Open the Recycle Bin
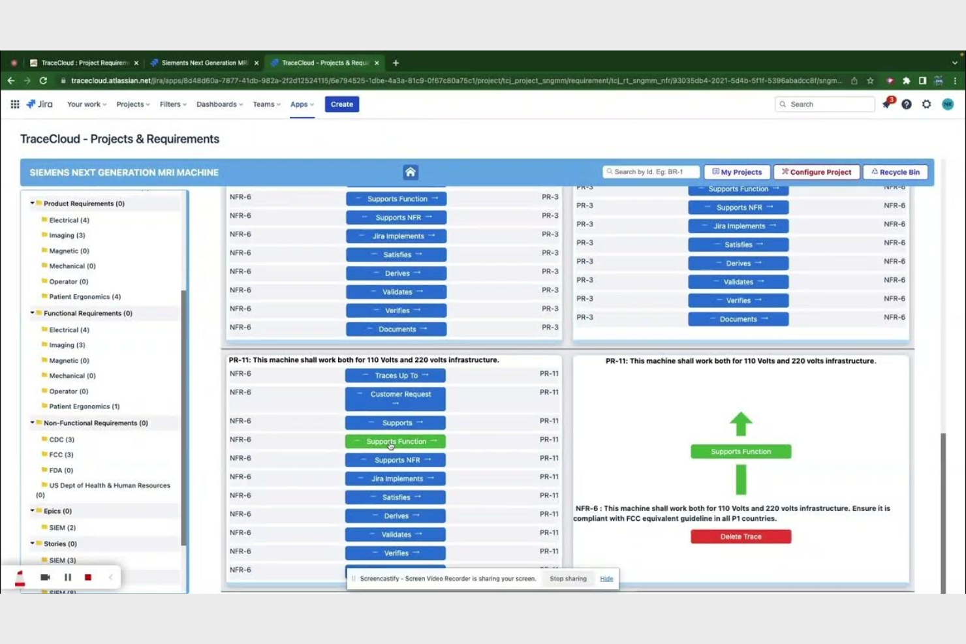This screenshot has width=966, height=644. (x=896, y=172)
